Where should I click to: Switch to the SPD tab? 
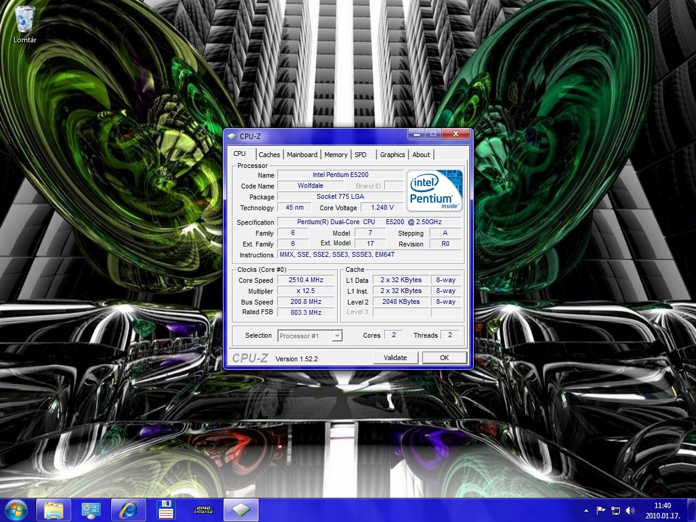363,155
